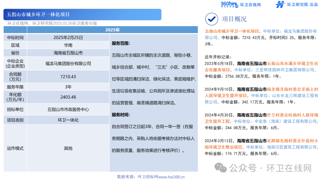Click the 海南汉匠建筑工程有限公司 text
Screen dimensions: 322x181
point(292,147)
